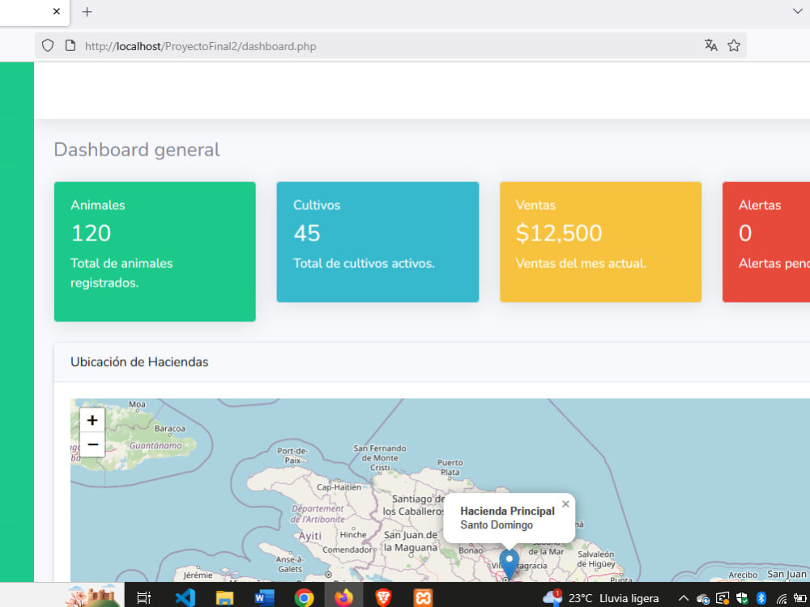810x607 pixels.
Task: Open Google Chrome from taskbar
Action: (304, 598)
